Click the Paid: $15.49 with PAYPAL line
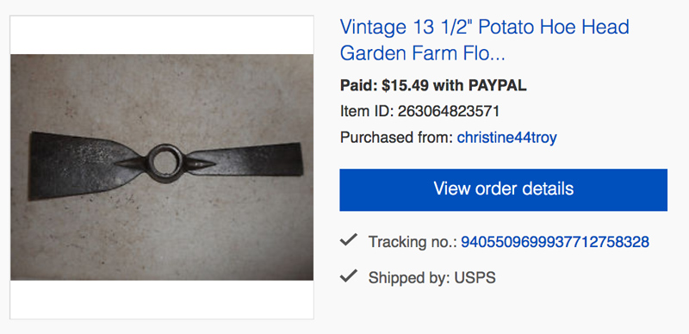689x334 pixels. (433, 85)
